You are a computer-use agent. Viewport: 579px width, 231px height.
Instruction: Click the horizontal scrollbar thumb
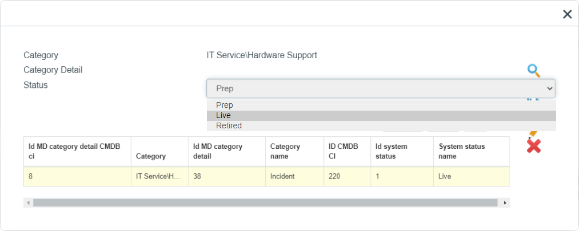point(265,202)
